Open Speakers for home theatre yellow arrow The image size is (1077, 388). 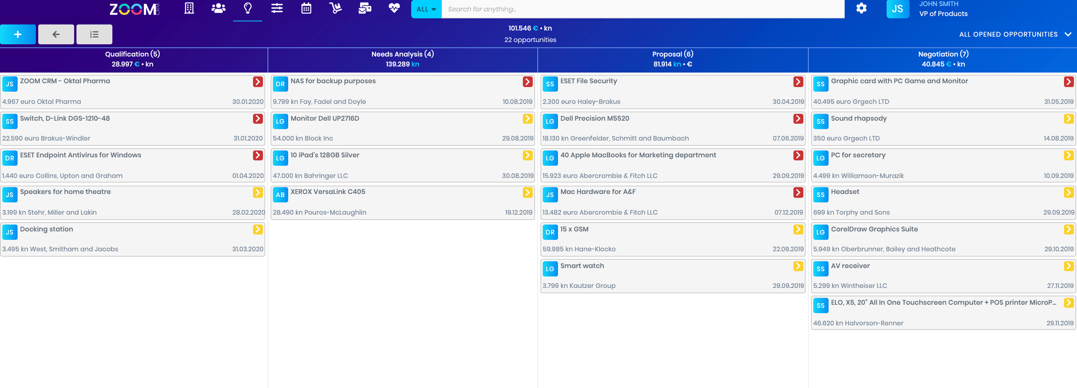tap(258, 192)
